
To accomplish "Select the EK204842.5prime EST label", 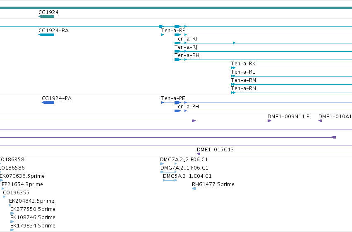I will point(32,201).
